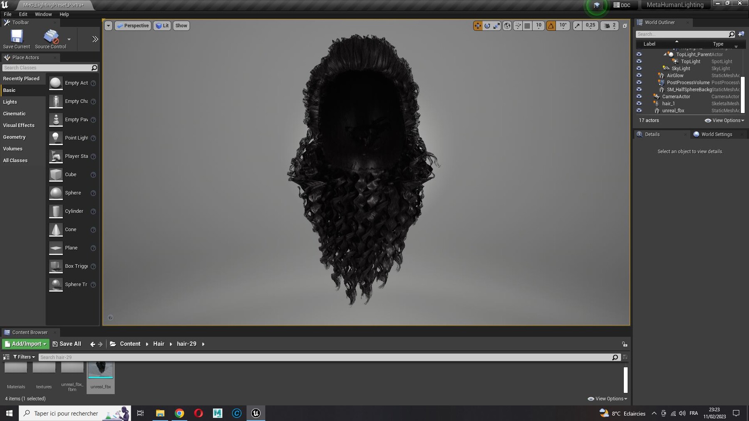Select the Visual Effects category
Viewport: 749px width, 421px height.
click(x=19, y=125)
